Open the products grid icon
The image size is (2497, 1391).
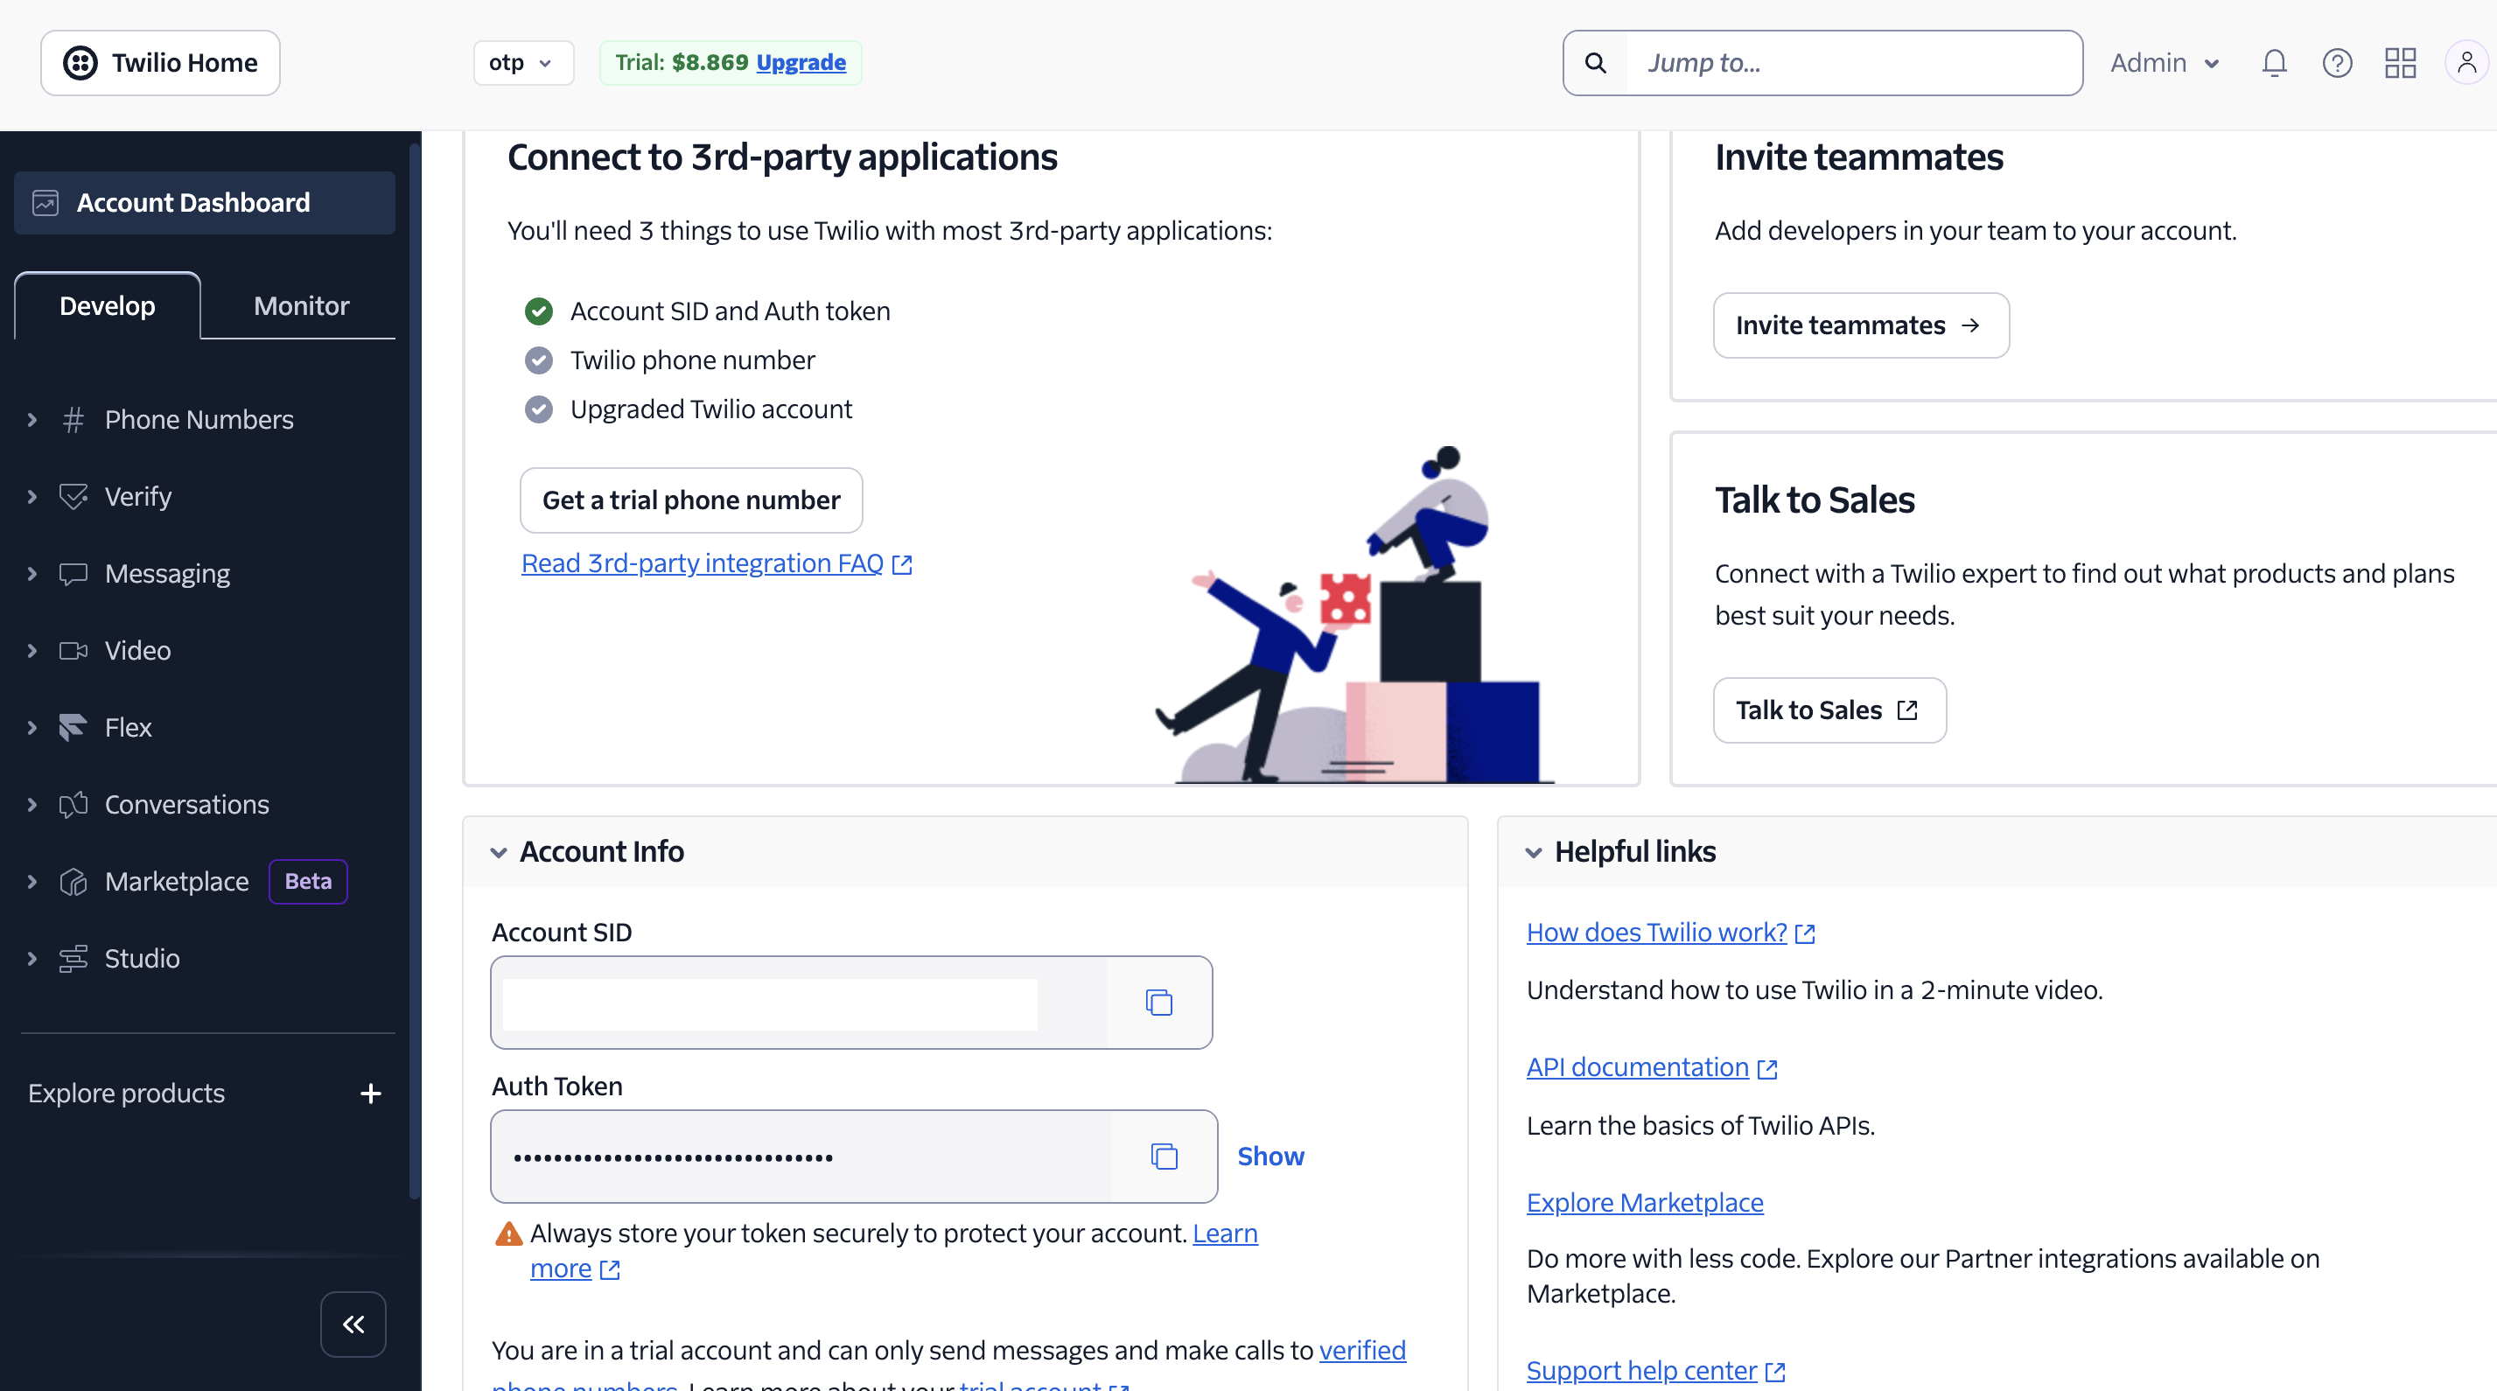[x=2400, y=63]
